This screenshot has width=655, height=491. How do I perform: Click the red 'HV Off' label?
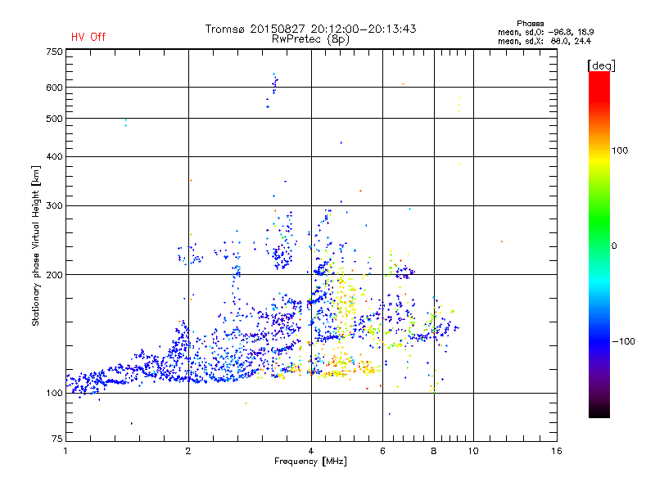pos(88,37)
